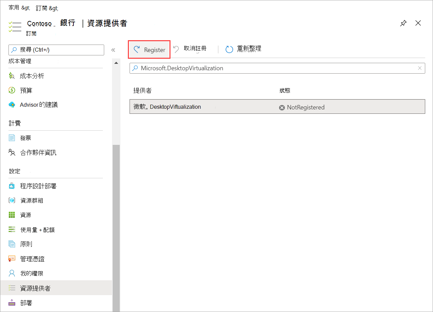Screen dimensions: 433x312
Task: Click the 發票 invoice document icon
Action: (12, 138)
